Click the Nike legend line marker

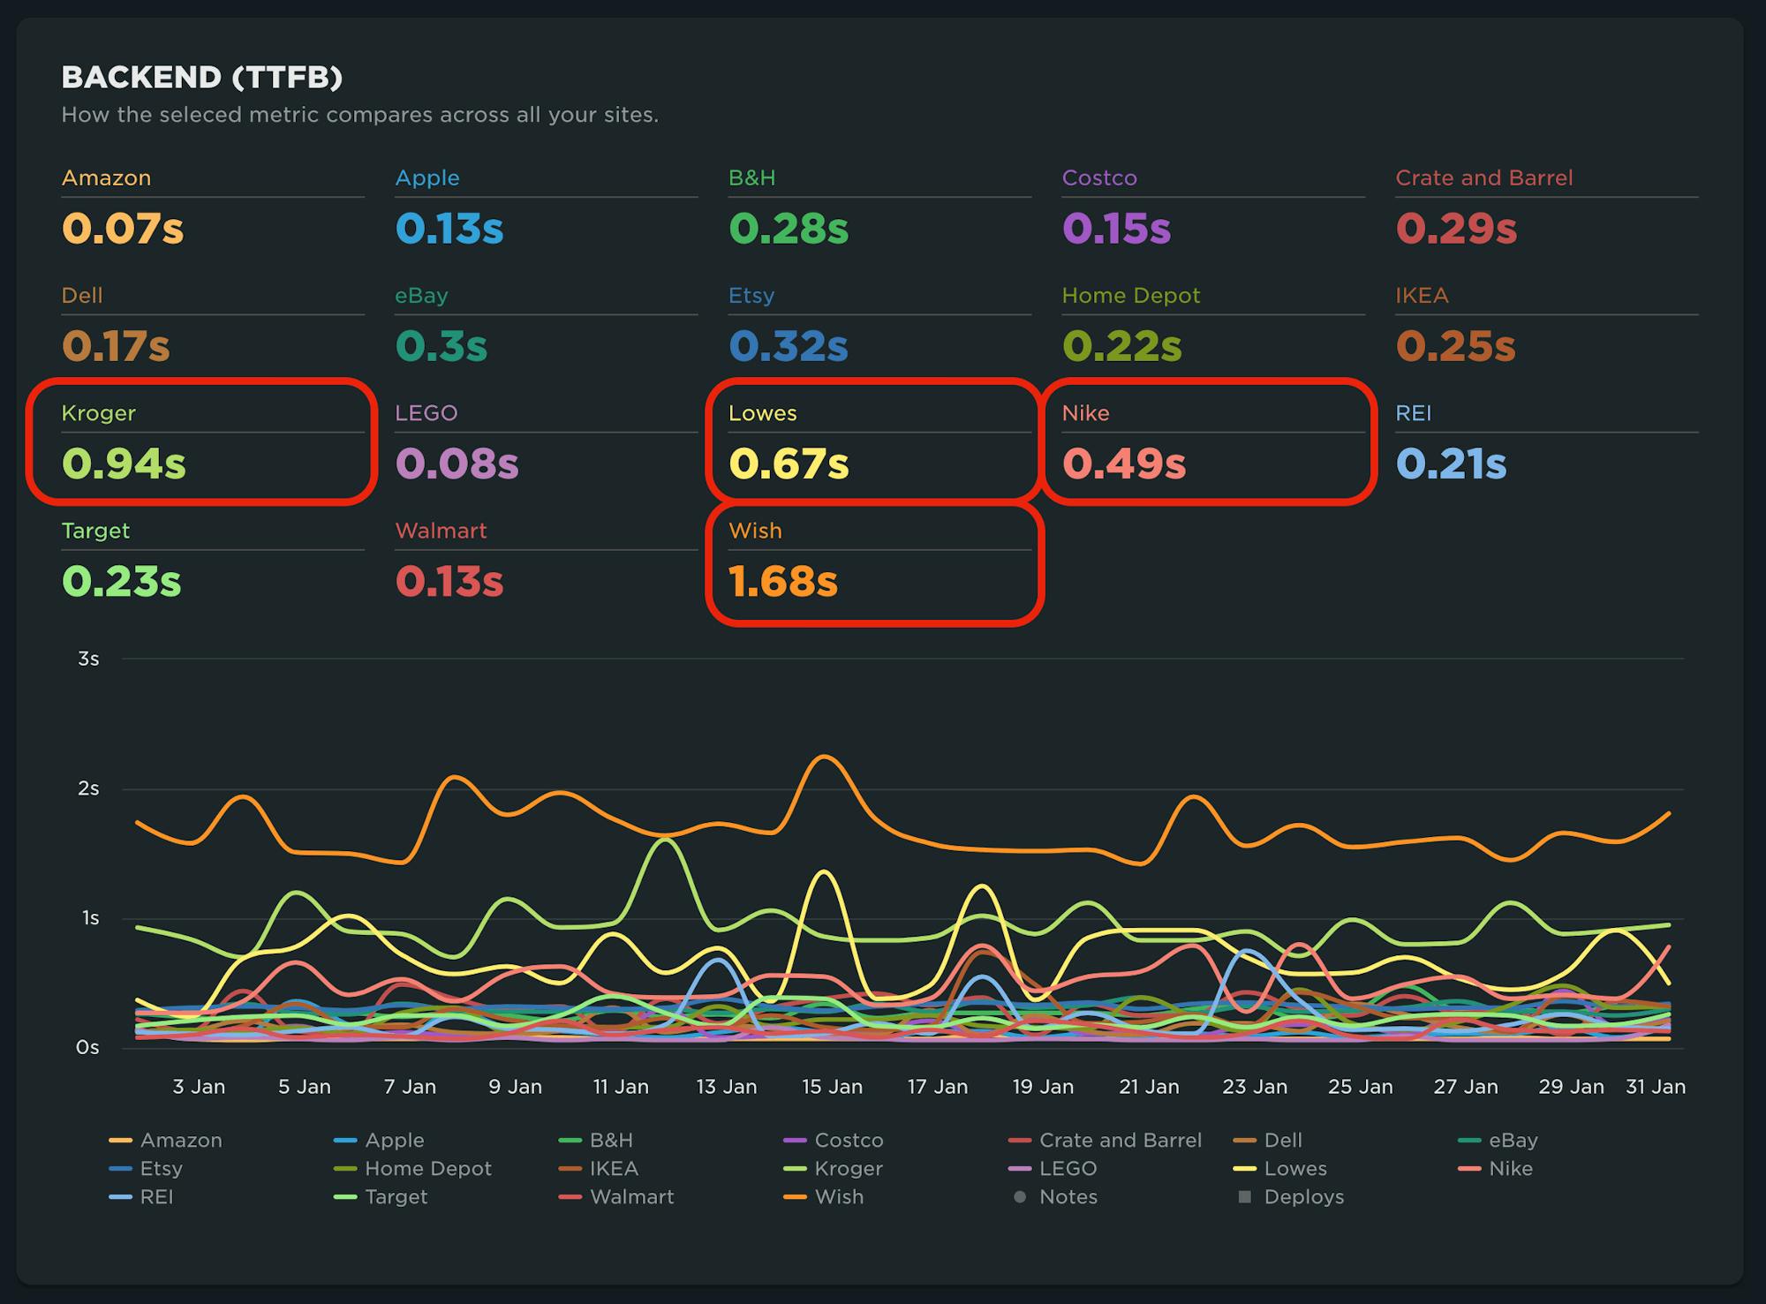pos(1468,1168)
